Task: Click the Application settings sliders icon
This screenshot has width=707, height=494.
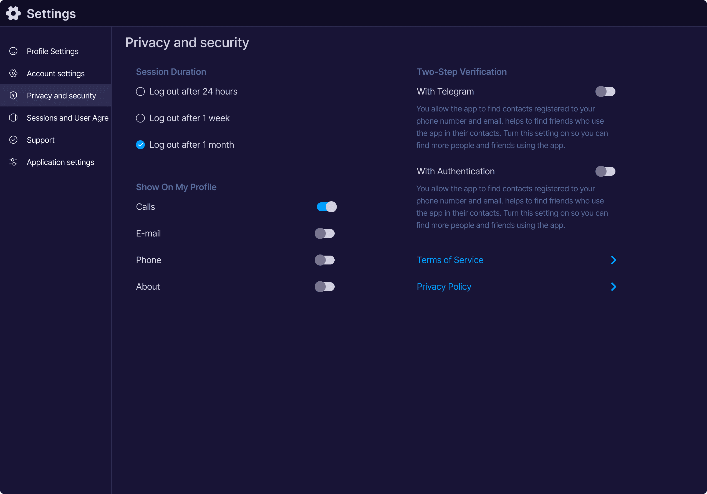Action: (13, 162)
